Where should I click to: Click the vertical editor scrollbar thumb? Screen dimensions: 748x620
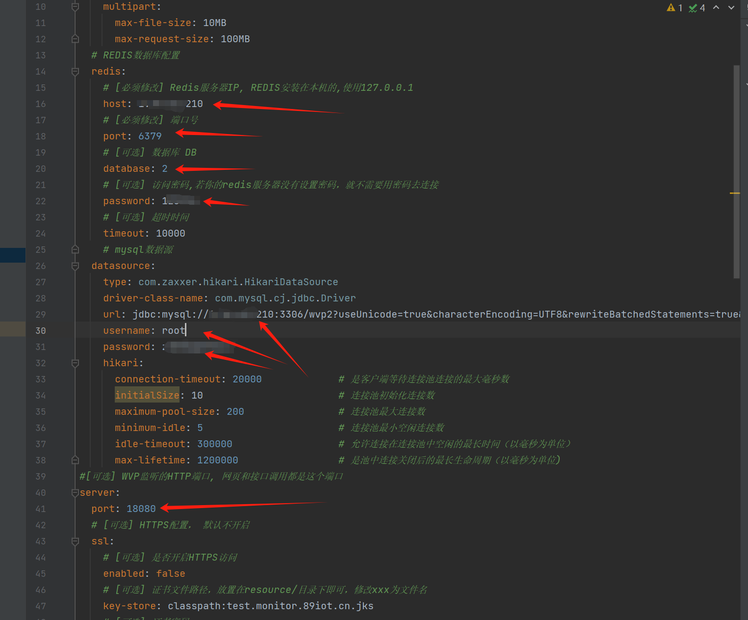click(x=736, y=172)
